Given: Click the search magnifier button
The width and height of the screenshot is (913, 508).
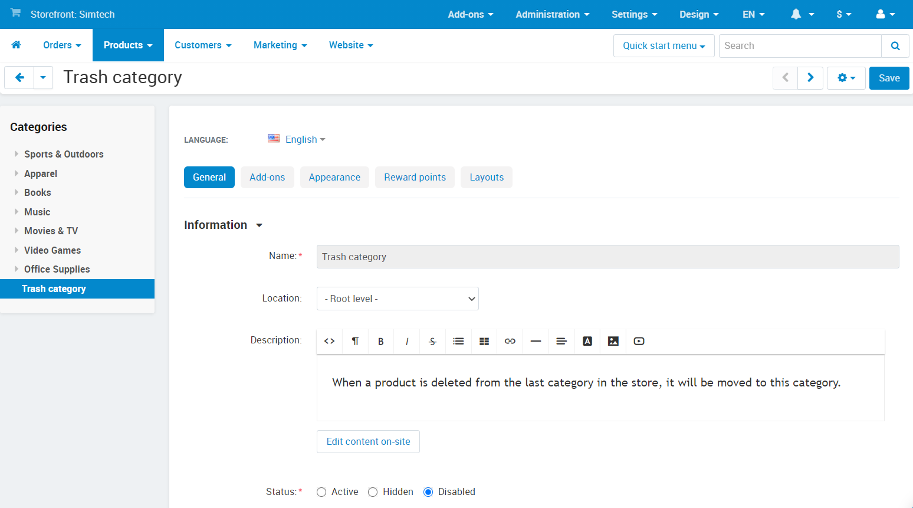Looking at the screenshot, I should point(895,45).
